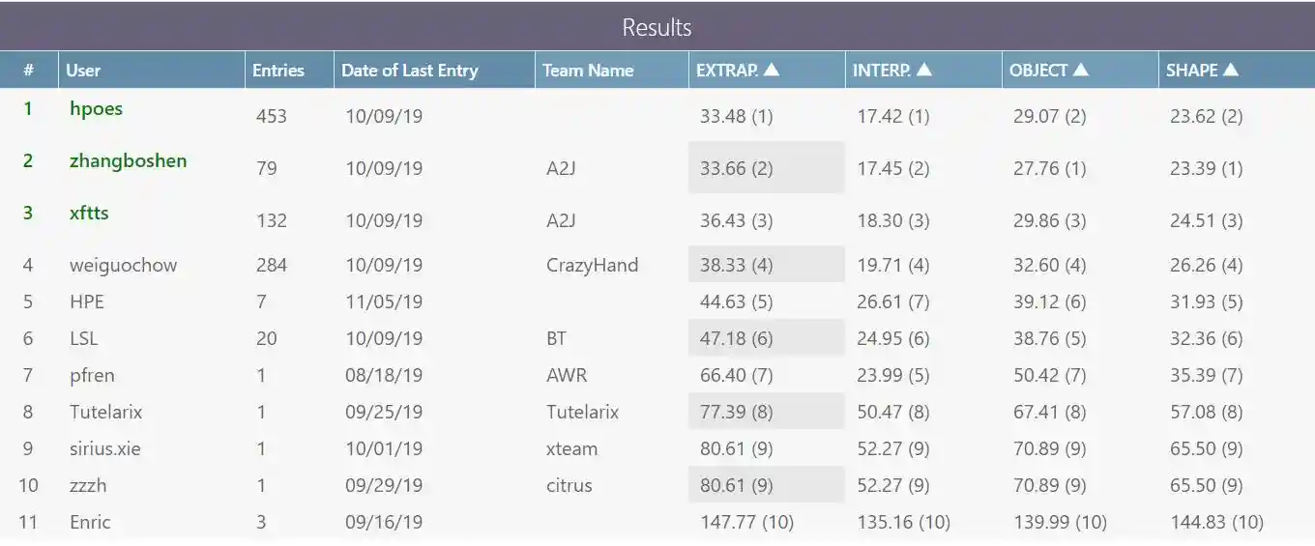Sort by Date of Last Entry header
Viewport: 1315px width, 546px height.
[410, 71]
